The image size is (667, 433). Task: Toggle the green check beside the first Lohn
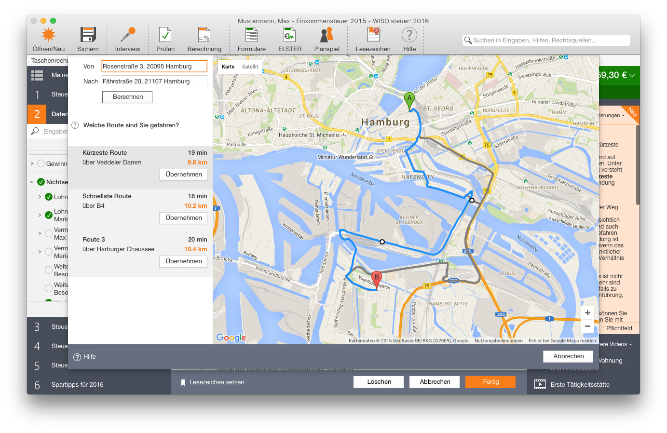(x=49, y=197)
